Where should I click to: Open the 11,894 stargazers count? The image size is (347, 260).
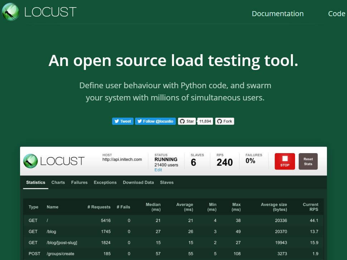click(205, 121)
